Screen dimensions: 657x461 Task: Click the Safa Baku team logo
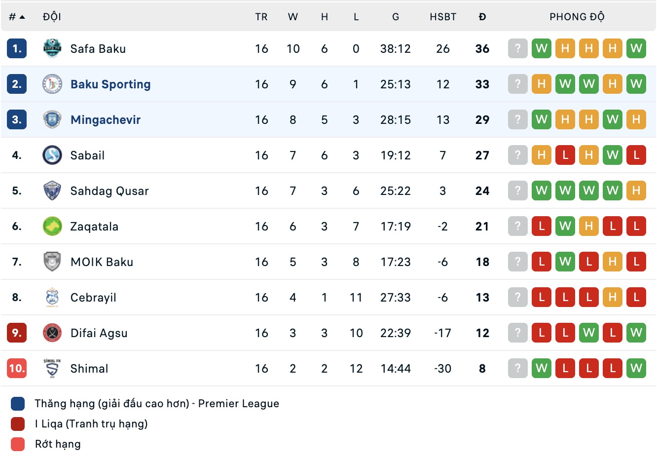click(52, 48)
